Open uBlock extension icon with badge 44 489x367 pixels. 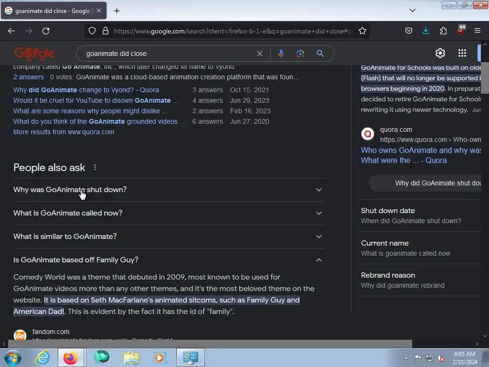[x=461, y=30]
